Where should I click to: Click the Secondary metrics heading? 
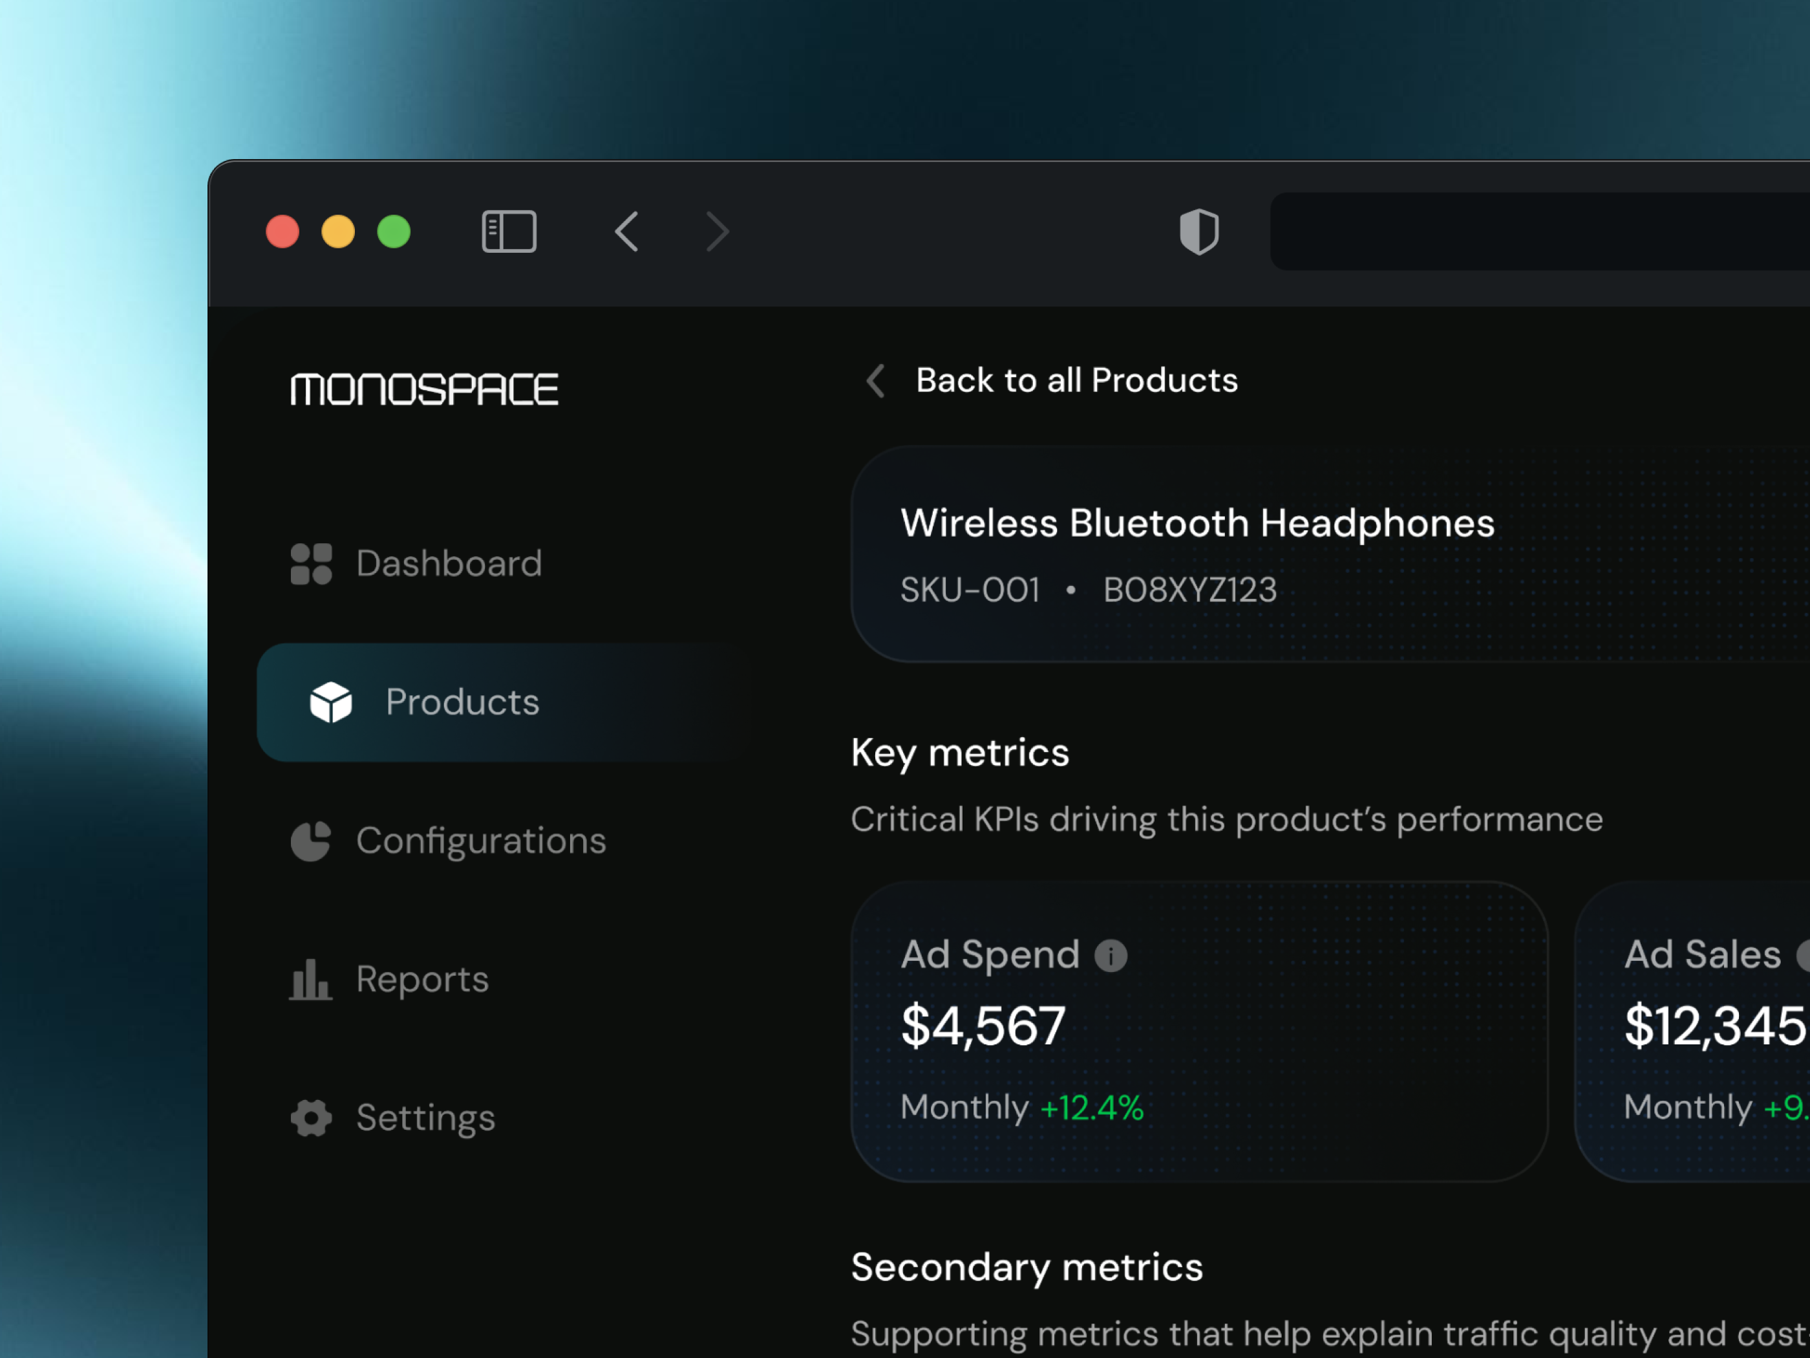click(x=1027, y=1268)
